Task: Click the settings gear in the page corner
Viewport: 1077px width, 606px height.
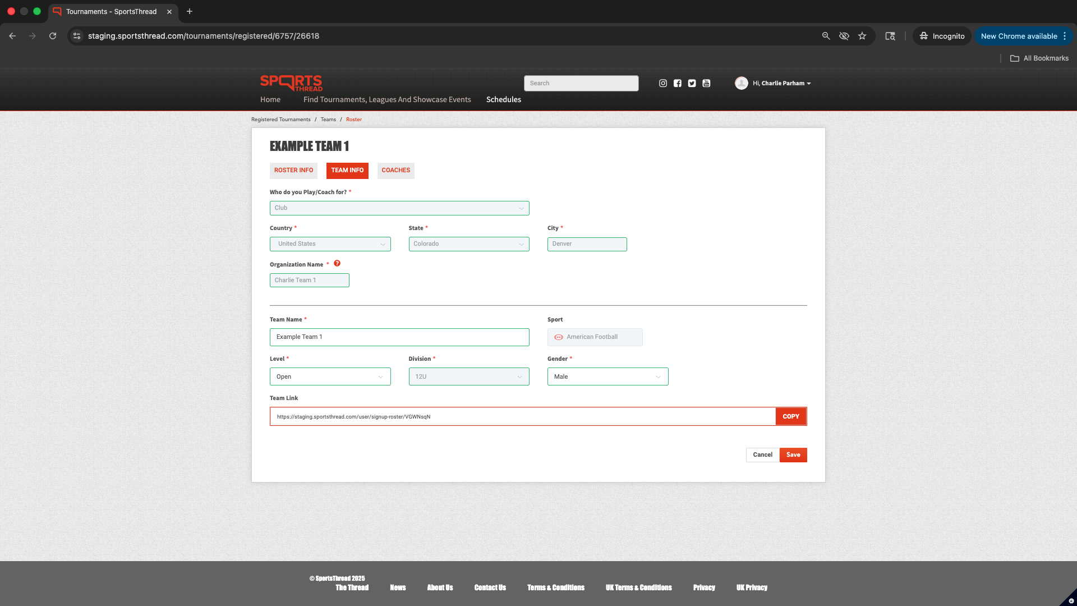Action: pyautogui.click(x=1071, y=600)
